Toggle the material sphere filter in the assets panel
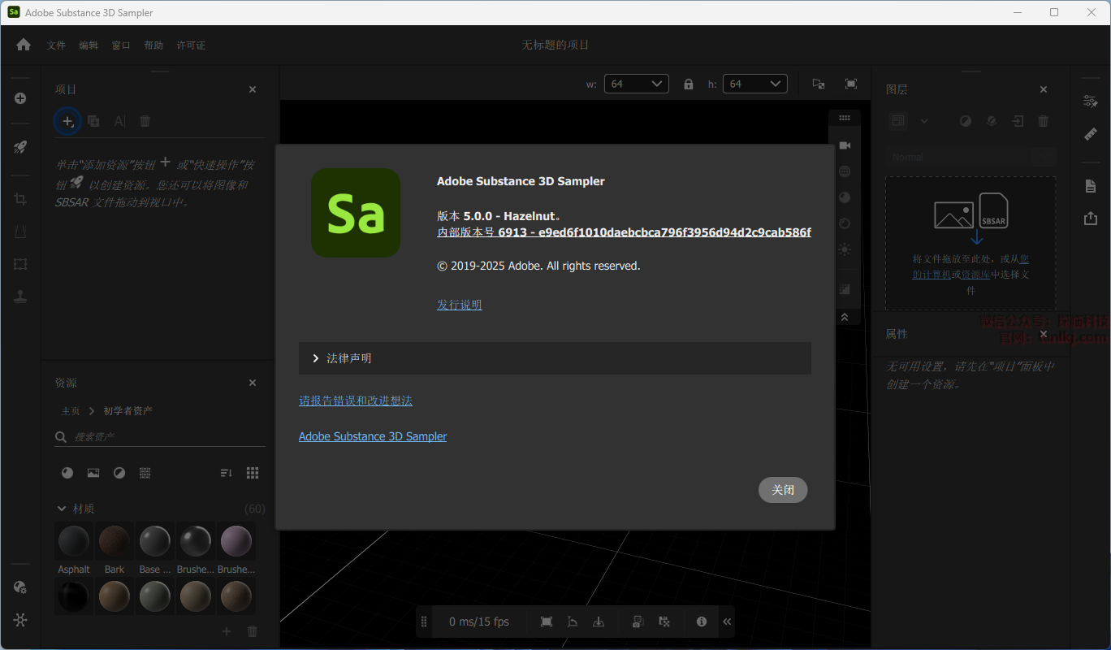The height and width of the screenshot is (650, 1111). pos(67,473)
